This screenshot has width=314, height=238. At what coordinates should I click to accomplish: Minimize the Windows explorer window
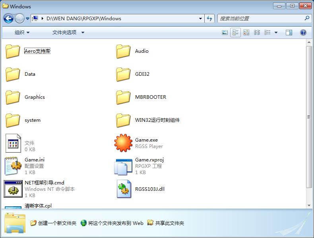point(279,6)
